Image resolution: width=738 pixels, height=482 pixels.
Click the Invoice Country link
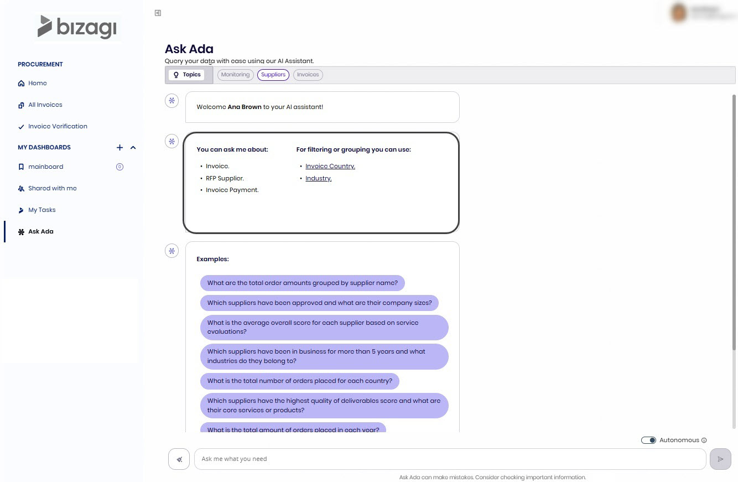pos(330,166)
